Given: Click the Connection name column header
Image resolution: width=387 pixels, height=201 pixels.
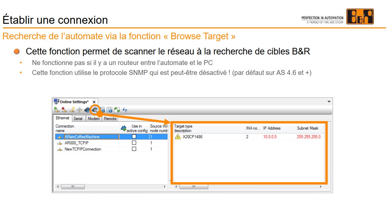Looking at the screenshot, I should pos(87,128).
